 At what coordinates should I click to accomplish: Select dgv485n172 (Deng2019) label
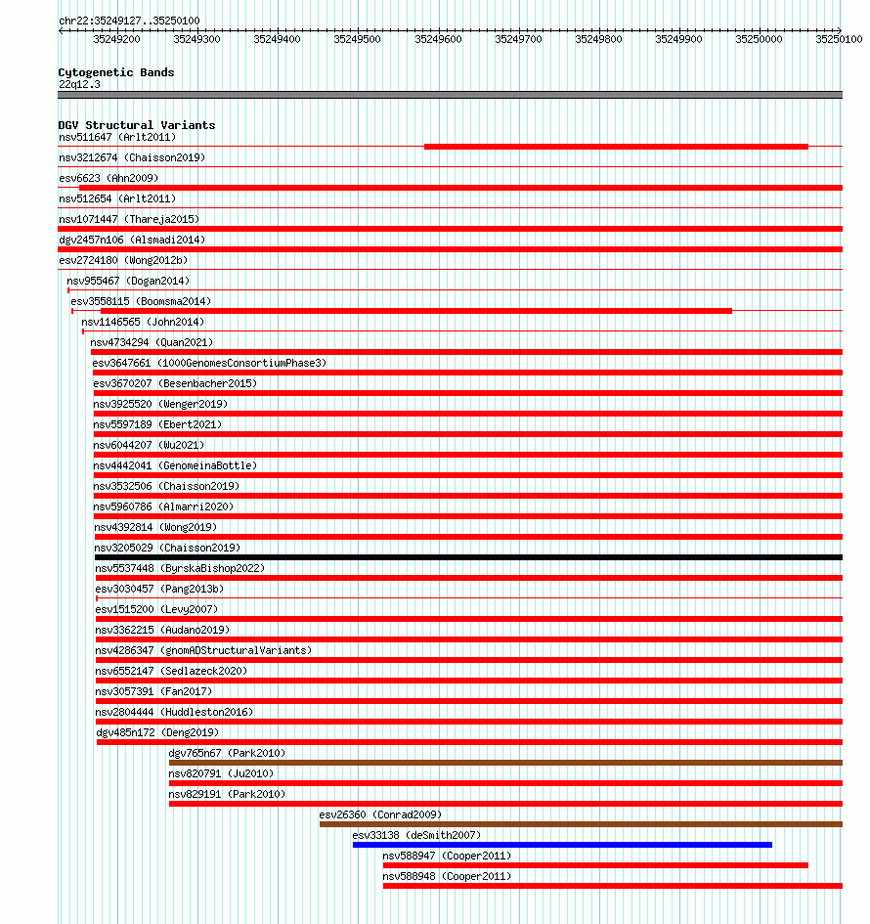coord(157,733)
